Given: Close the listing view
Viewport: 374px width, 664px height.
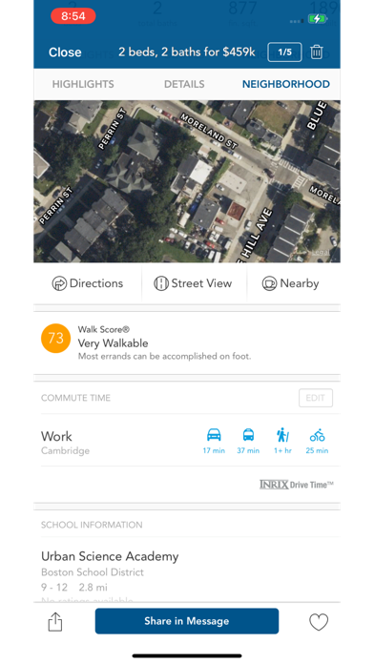Looking at the screenshot, I should pyautogui.click(x=65, y=52).
